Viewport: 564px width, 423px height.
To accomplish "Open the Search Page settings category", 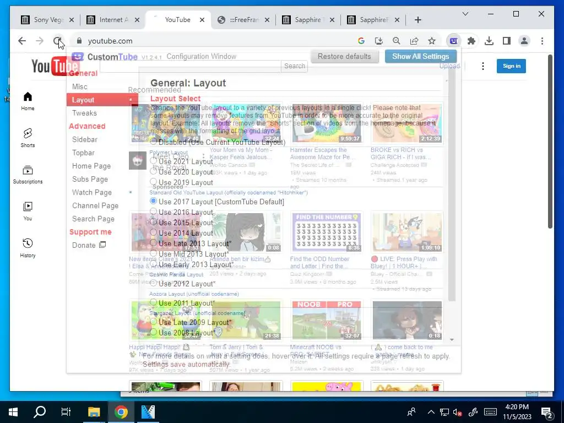I will 93,219.
